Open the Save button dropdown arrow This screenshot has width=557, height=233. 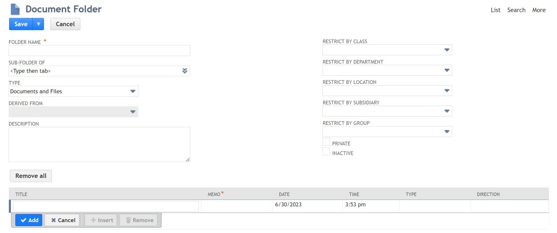pyautogui.click(x=38, y=24)
